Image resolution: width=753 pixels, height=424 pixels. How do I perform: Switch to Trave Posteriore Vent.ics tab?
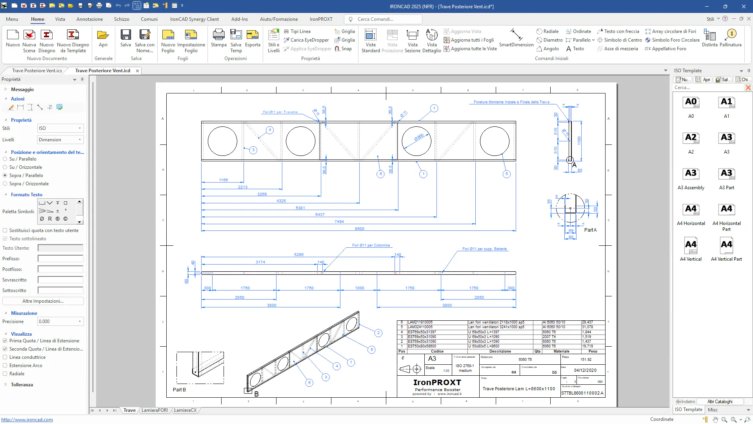[37, 71]
